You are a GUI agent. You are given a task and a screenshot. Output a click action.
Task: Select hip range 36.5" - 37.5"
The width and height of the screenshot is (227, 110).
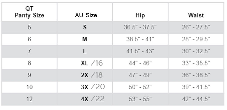(140, 27)
